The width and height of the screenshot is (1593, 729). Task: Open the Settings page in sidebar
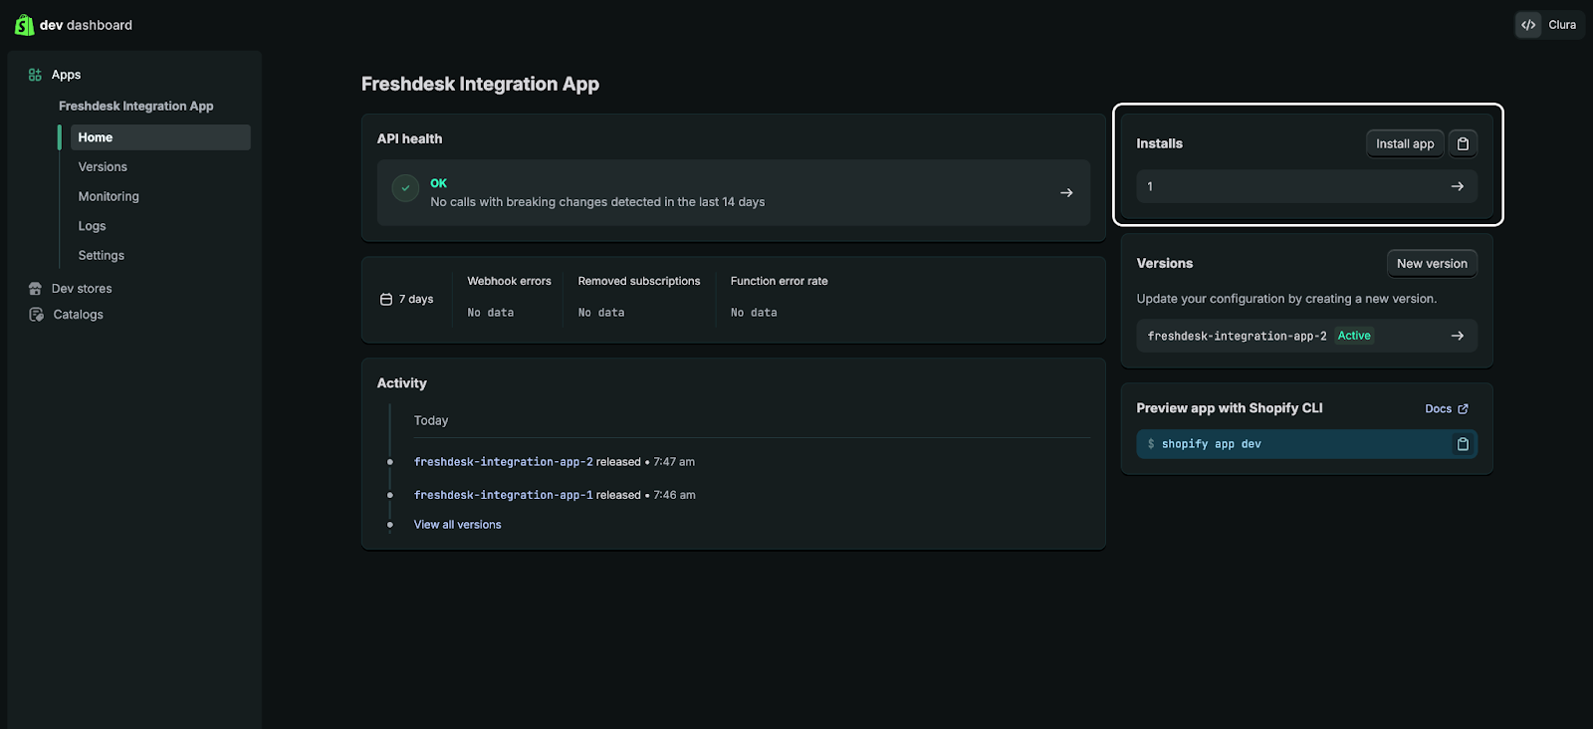point(102,256)
